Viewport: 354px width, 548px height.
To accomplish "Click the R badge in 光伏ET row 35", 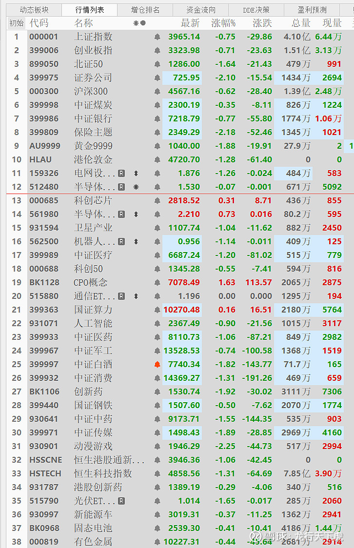I will pyautogui.click(x=121, y=501).
